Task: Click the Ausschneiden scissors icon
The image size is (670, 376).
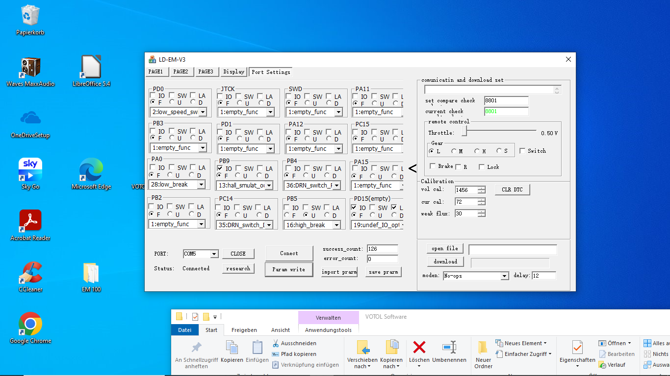Action: click(276, 343)
